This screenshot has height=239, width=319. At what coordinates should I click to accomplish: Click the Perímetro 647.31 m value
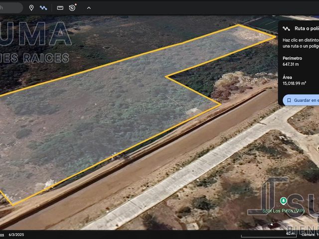[291, 64]
